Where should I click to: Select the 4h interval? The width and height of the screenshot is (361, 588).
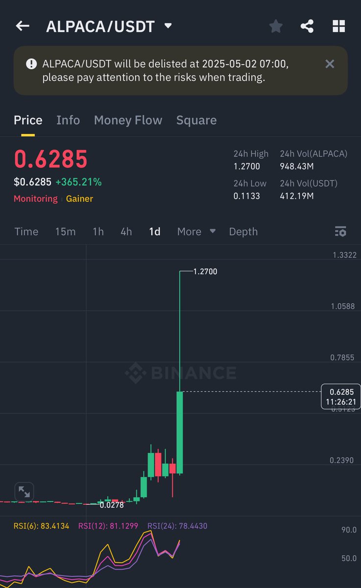pyautogui.click(x=126, y=231)
